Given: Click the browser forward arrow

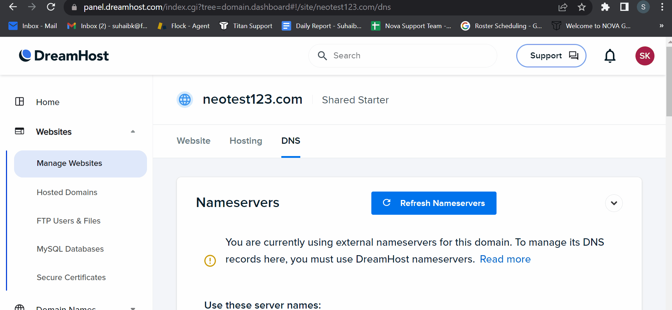Looking at the screenshot, I should pos(32,7).
